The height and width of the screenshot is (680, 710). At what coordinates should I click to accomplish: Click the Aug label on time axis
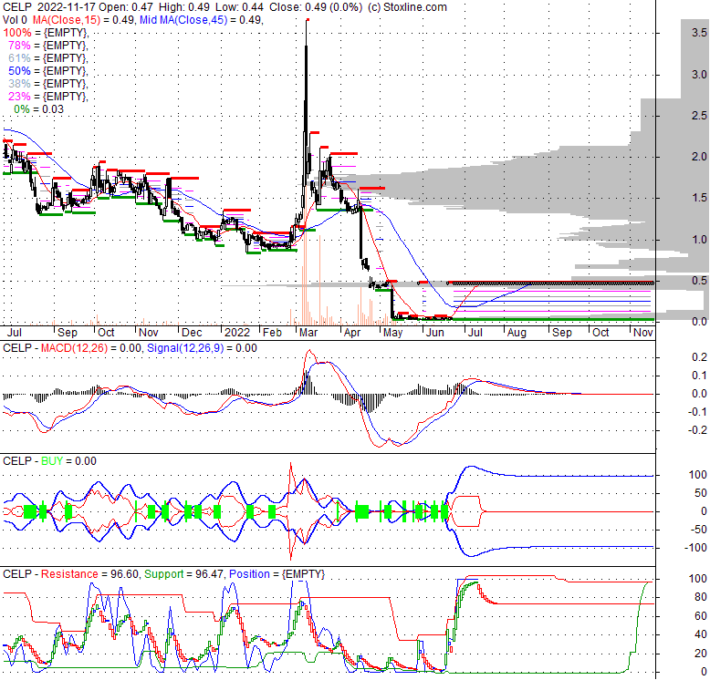[x=517, y=333]
